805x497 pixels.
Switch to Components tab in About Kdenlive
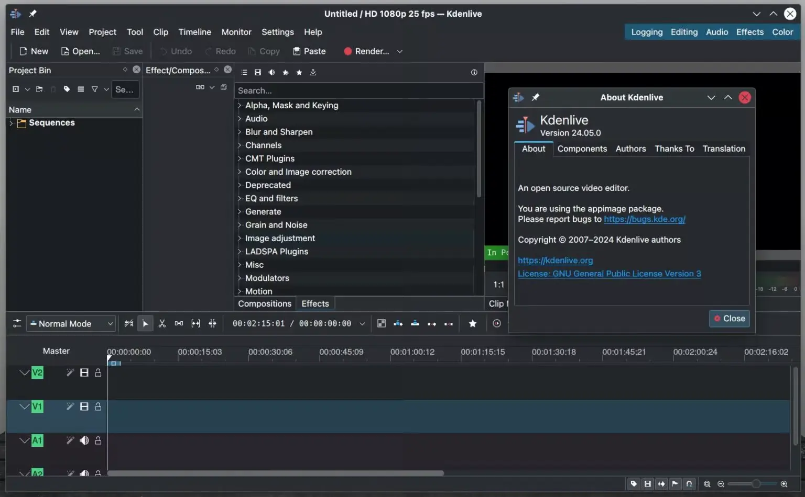point(582,149)
